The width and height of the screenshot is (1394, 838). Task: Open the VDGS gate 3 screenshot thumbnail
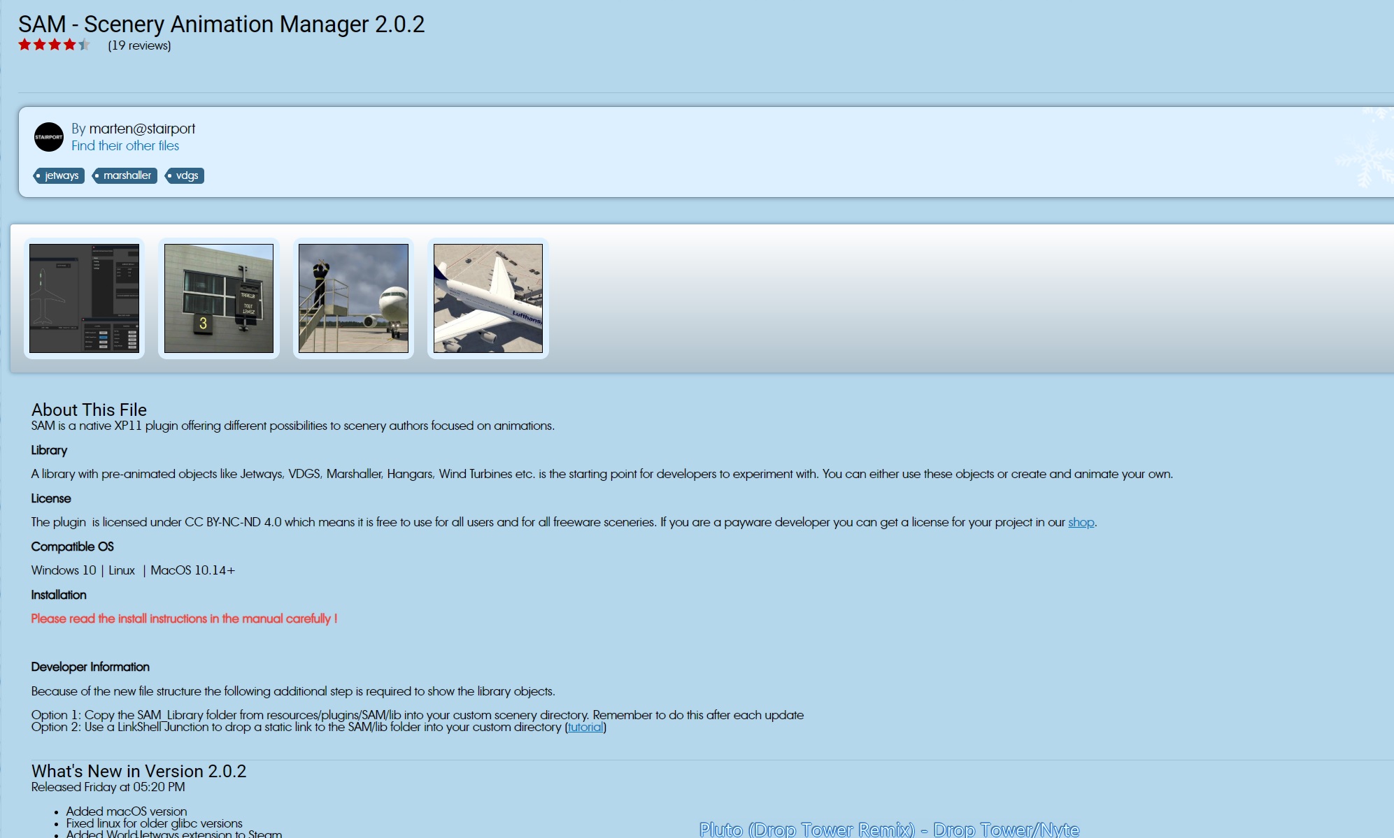(219, 298)
